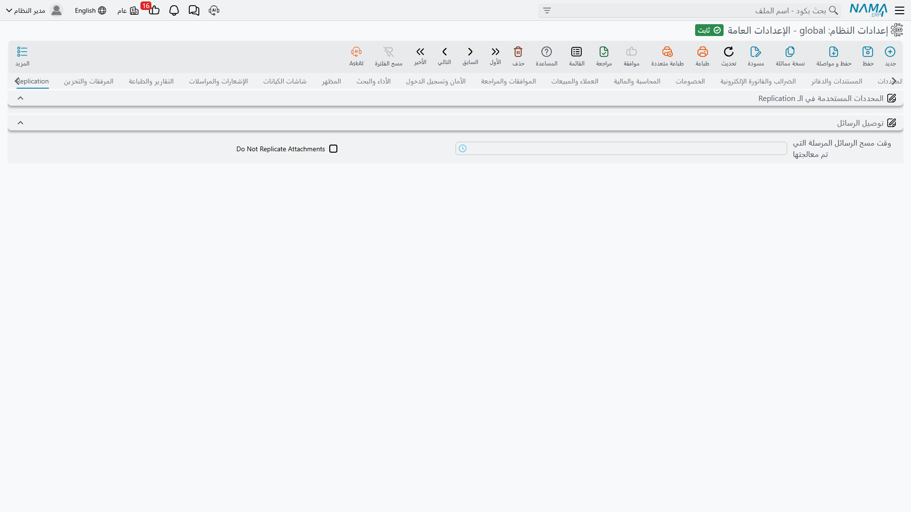Click the Save (حفظ) toolbar icon

pyautogui.click(x=868, y=52)
